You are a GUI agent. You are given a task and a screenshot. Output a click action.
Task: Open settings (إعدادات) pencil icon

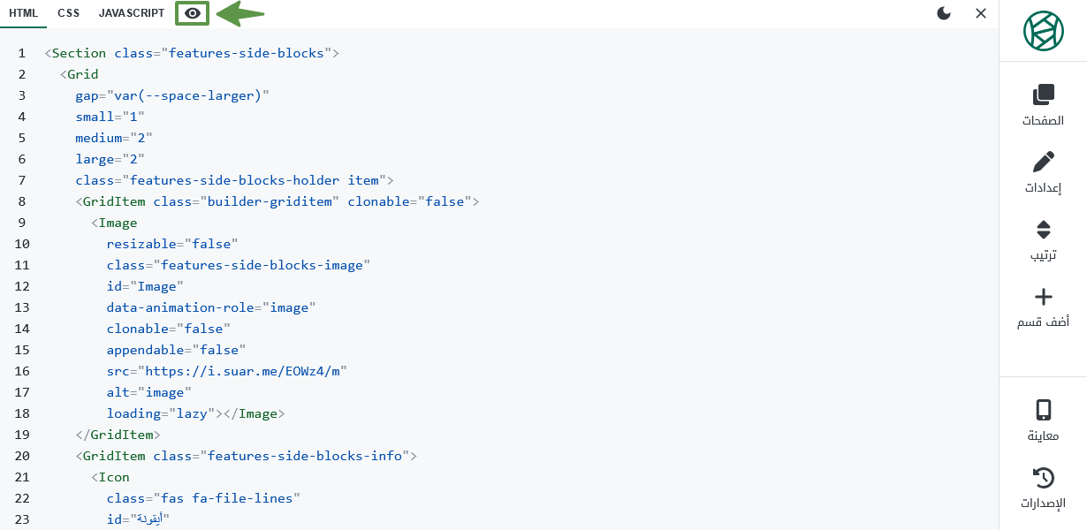1044,162
